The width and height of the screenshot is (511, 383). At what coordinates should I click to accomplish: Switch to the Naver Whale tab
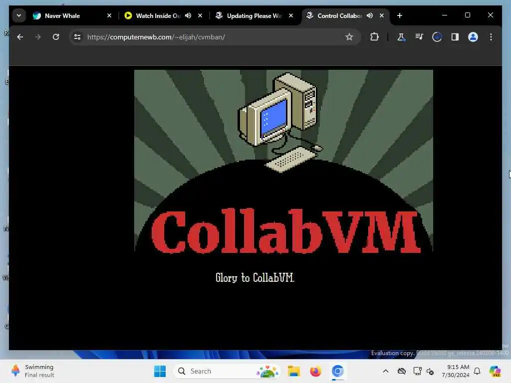point(72,15)
